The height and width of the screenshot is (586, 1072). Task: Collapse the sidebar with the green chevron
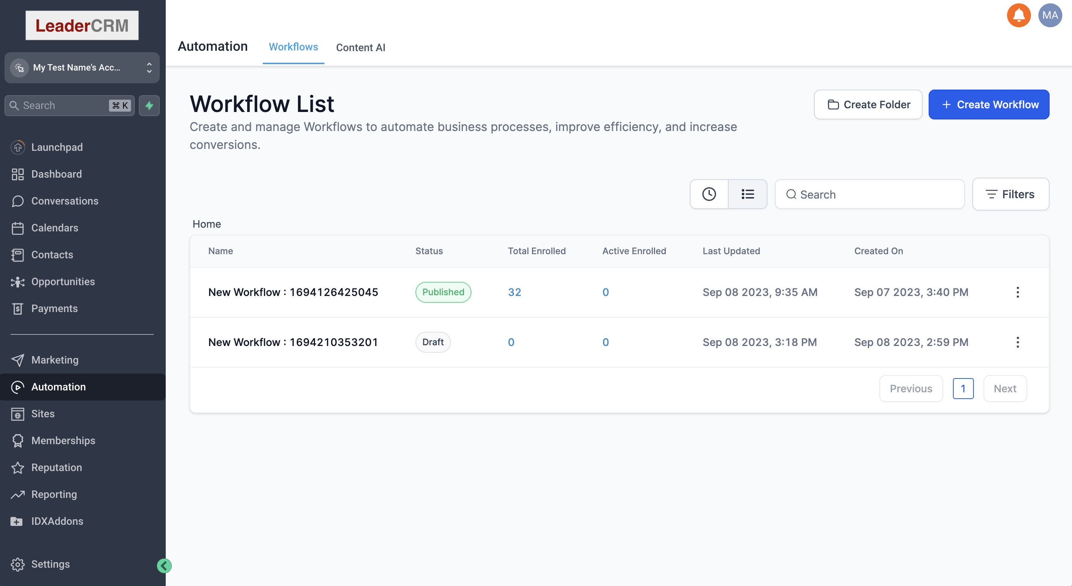(164, 565)
